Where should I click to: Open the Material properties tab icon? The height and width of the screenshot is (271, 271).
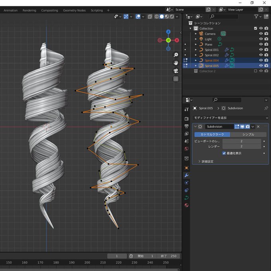(x=186, y=205)
